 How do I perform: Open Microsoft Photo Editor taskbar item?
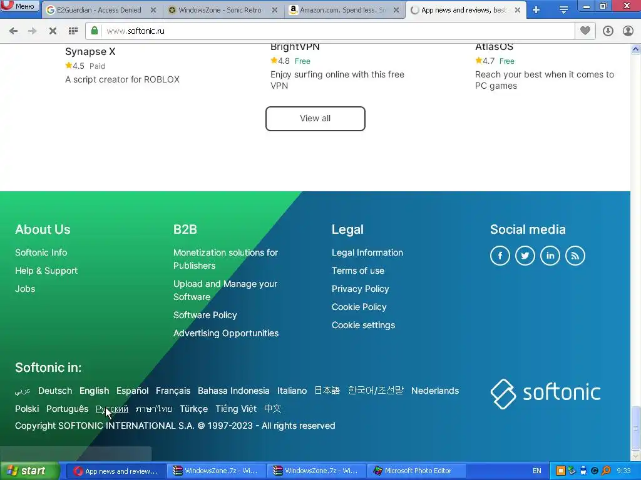click(x=416, y=471)
